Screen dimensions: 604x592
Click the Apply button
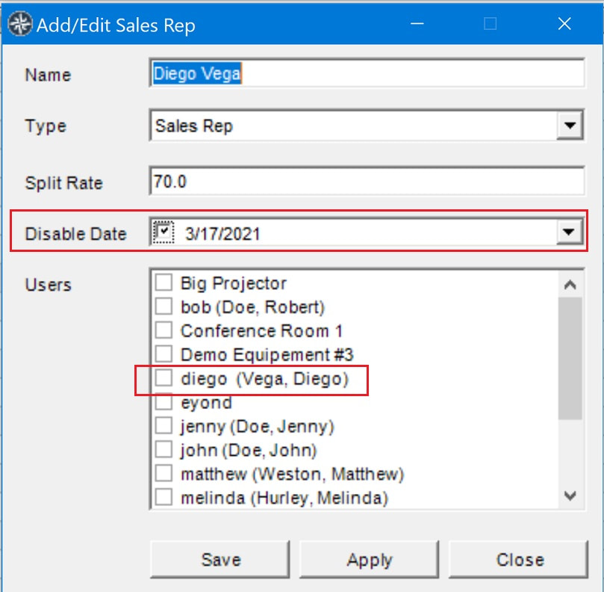coord(369,560)
